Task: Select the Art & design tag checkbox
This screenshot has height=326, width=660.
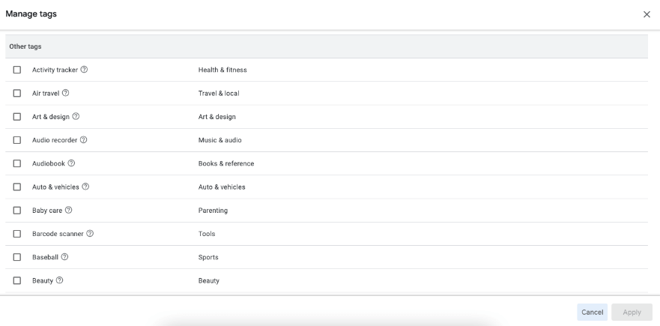Action: (16, 117)
